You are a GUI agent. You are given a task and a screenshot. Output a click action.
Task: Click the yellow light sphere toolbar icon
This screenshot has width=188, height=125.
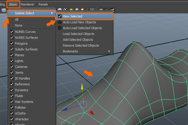click(71, 10)
